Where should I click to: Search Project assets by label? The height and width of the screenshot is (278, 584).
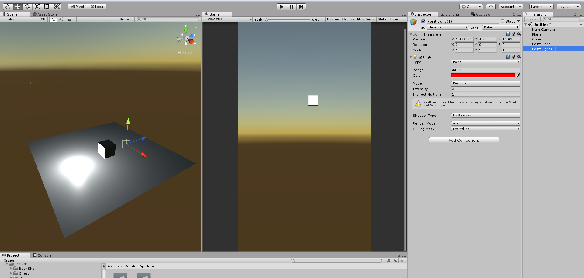[x=395, y=261]
